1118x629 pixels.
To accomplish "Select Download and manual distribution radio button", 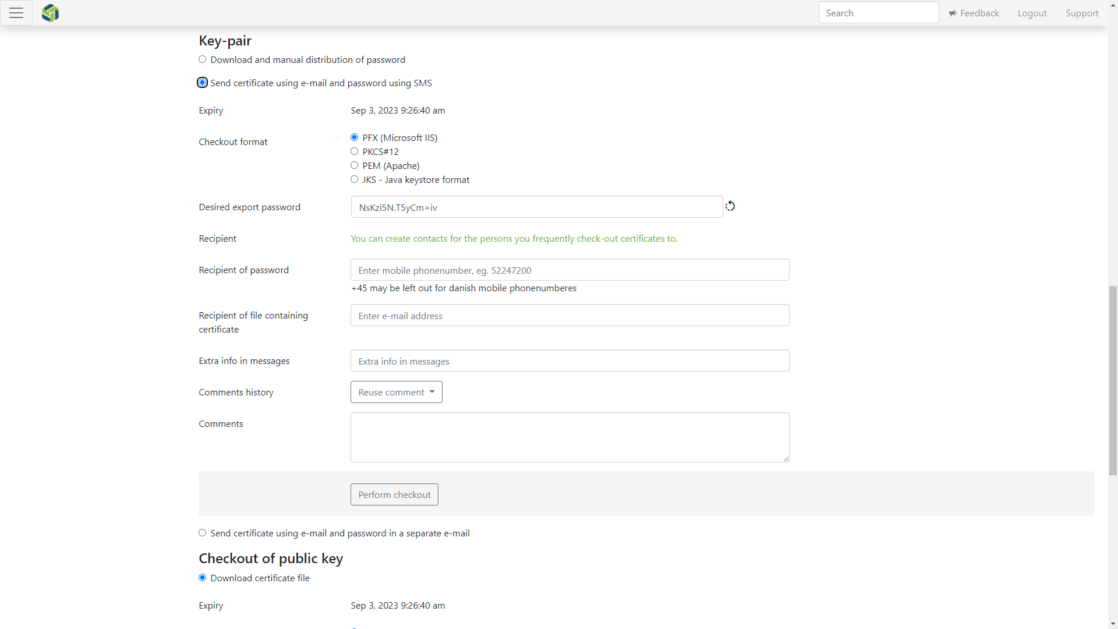I will point(203,59).
